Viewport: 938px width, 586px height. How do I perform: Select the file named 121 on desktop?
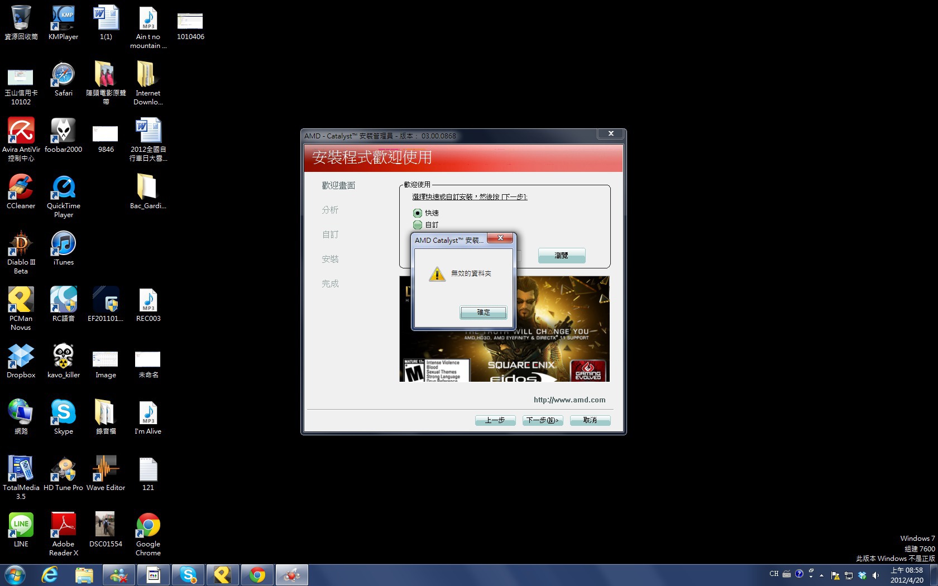click(x=149, y=474)
